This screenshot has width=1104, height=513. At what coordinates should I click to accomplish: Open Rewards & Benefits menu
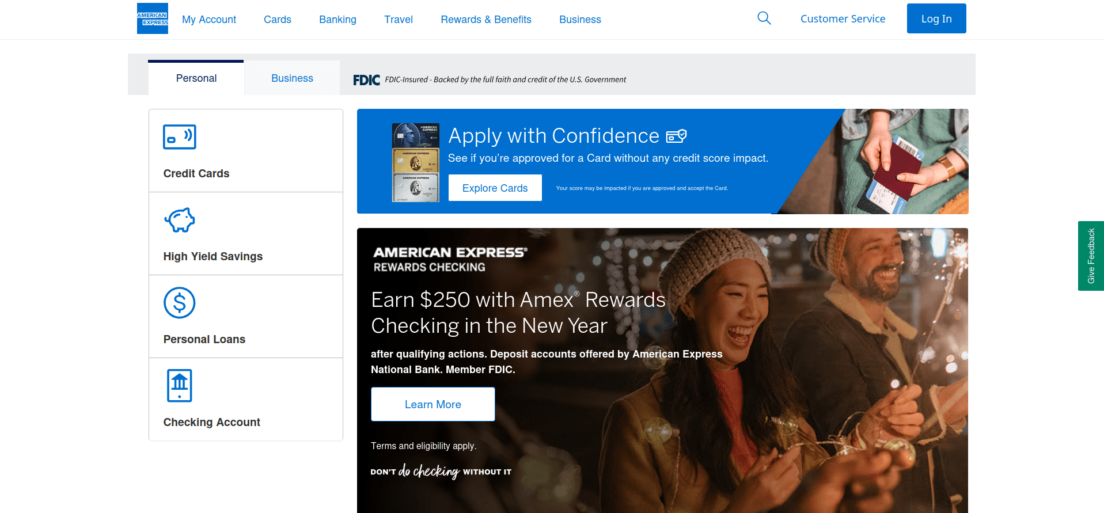[x=486, y=20]
